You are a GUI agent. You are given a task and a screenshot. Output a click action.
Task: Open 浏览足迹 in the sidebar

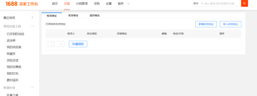tap(13, 60)
